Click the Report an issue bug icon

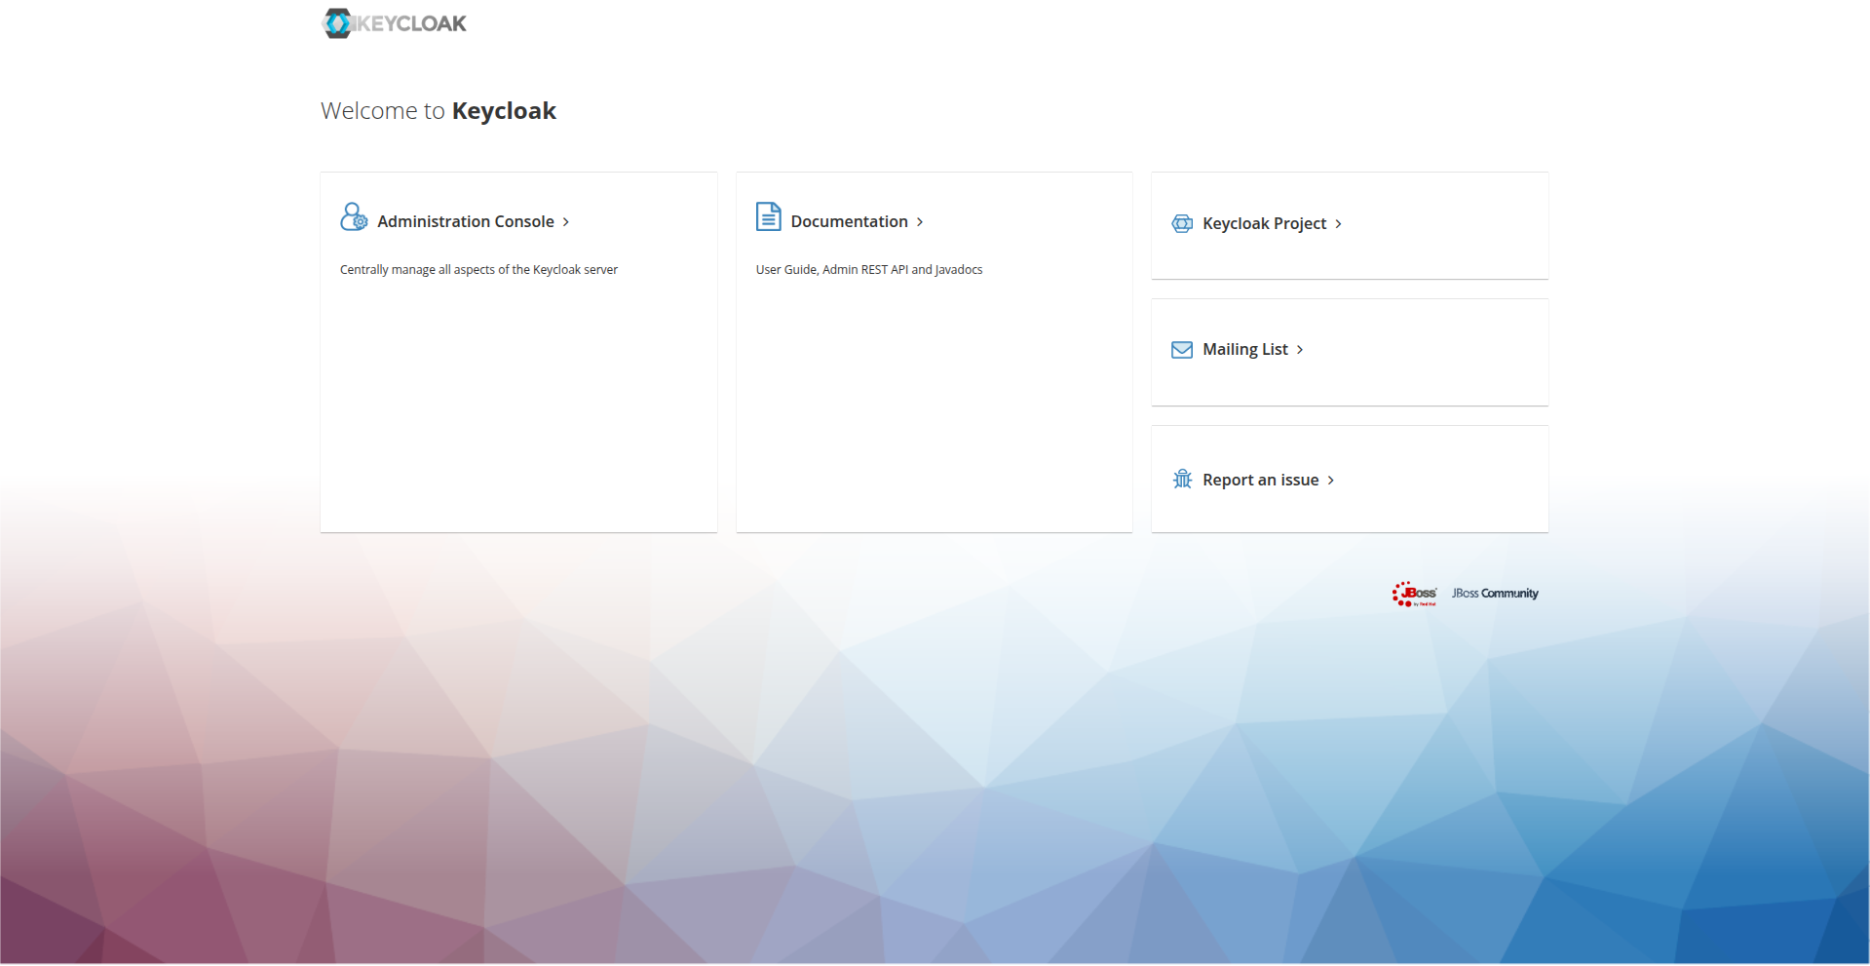(x=1182, y=479)
